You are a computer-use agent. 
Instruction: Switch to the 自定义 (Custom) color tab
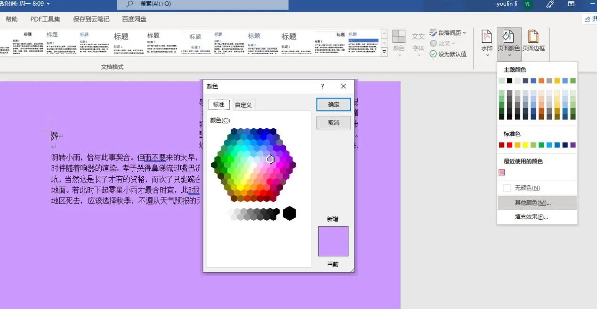pos(242,104)
